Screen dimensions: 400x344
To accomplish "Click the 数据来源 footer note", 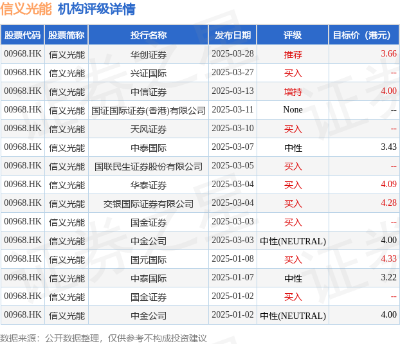I will pos(104,338).
